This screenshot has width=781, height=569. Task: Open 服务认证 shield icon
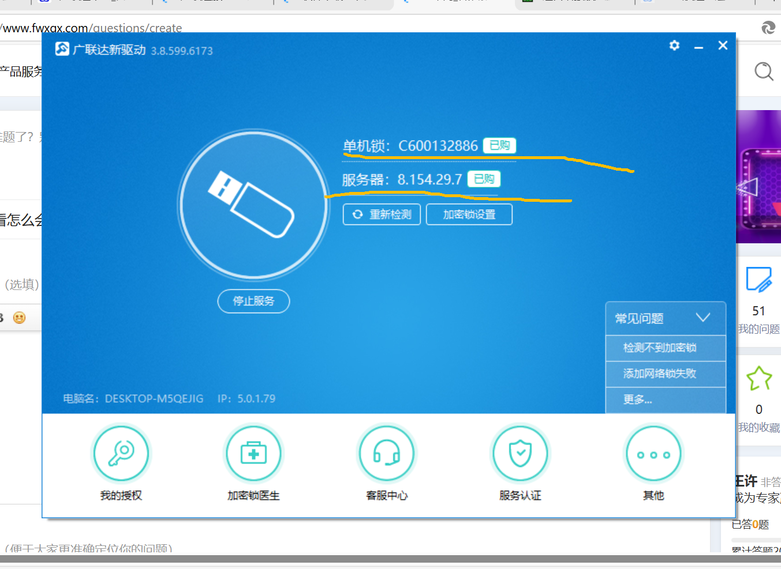tap(520, 454)
